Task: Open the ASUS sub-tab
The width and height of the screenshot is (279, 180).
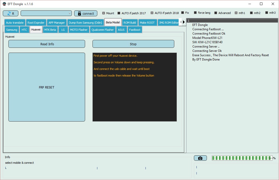Action: click(x=121, y=30)
